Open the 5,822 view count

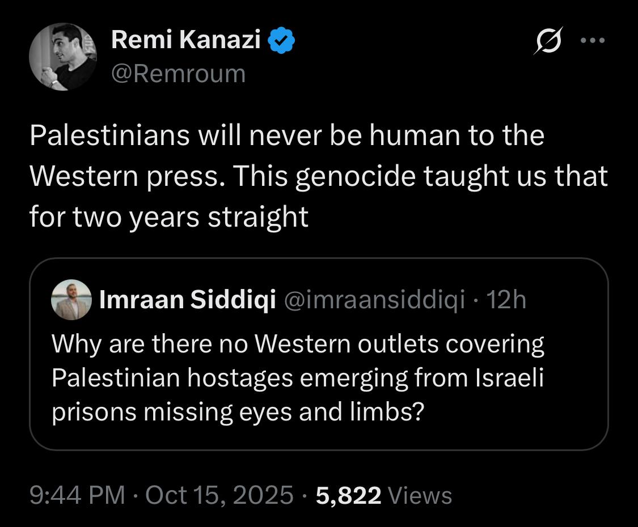pos(348,495)
